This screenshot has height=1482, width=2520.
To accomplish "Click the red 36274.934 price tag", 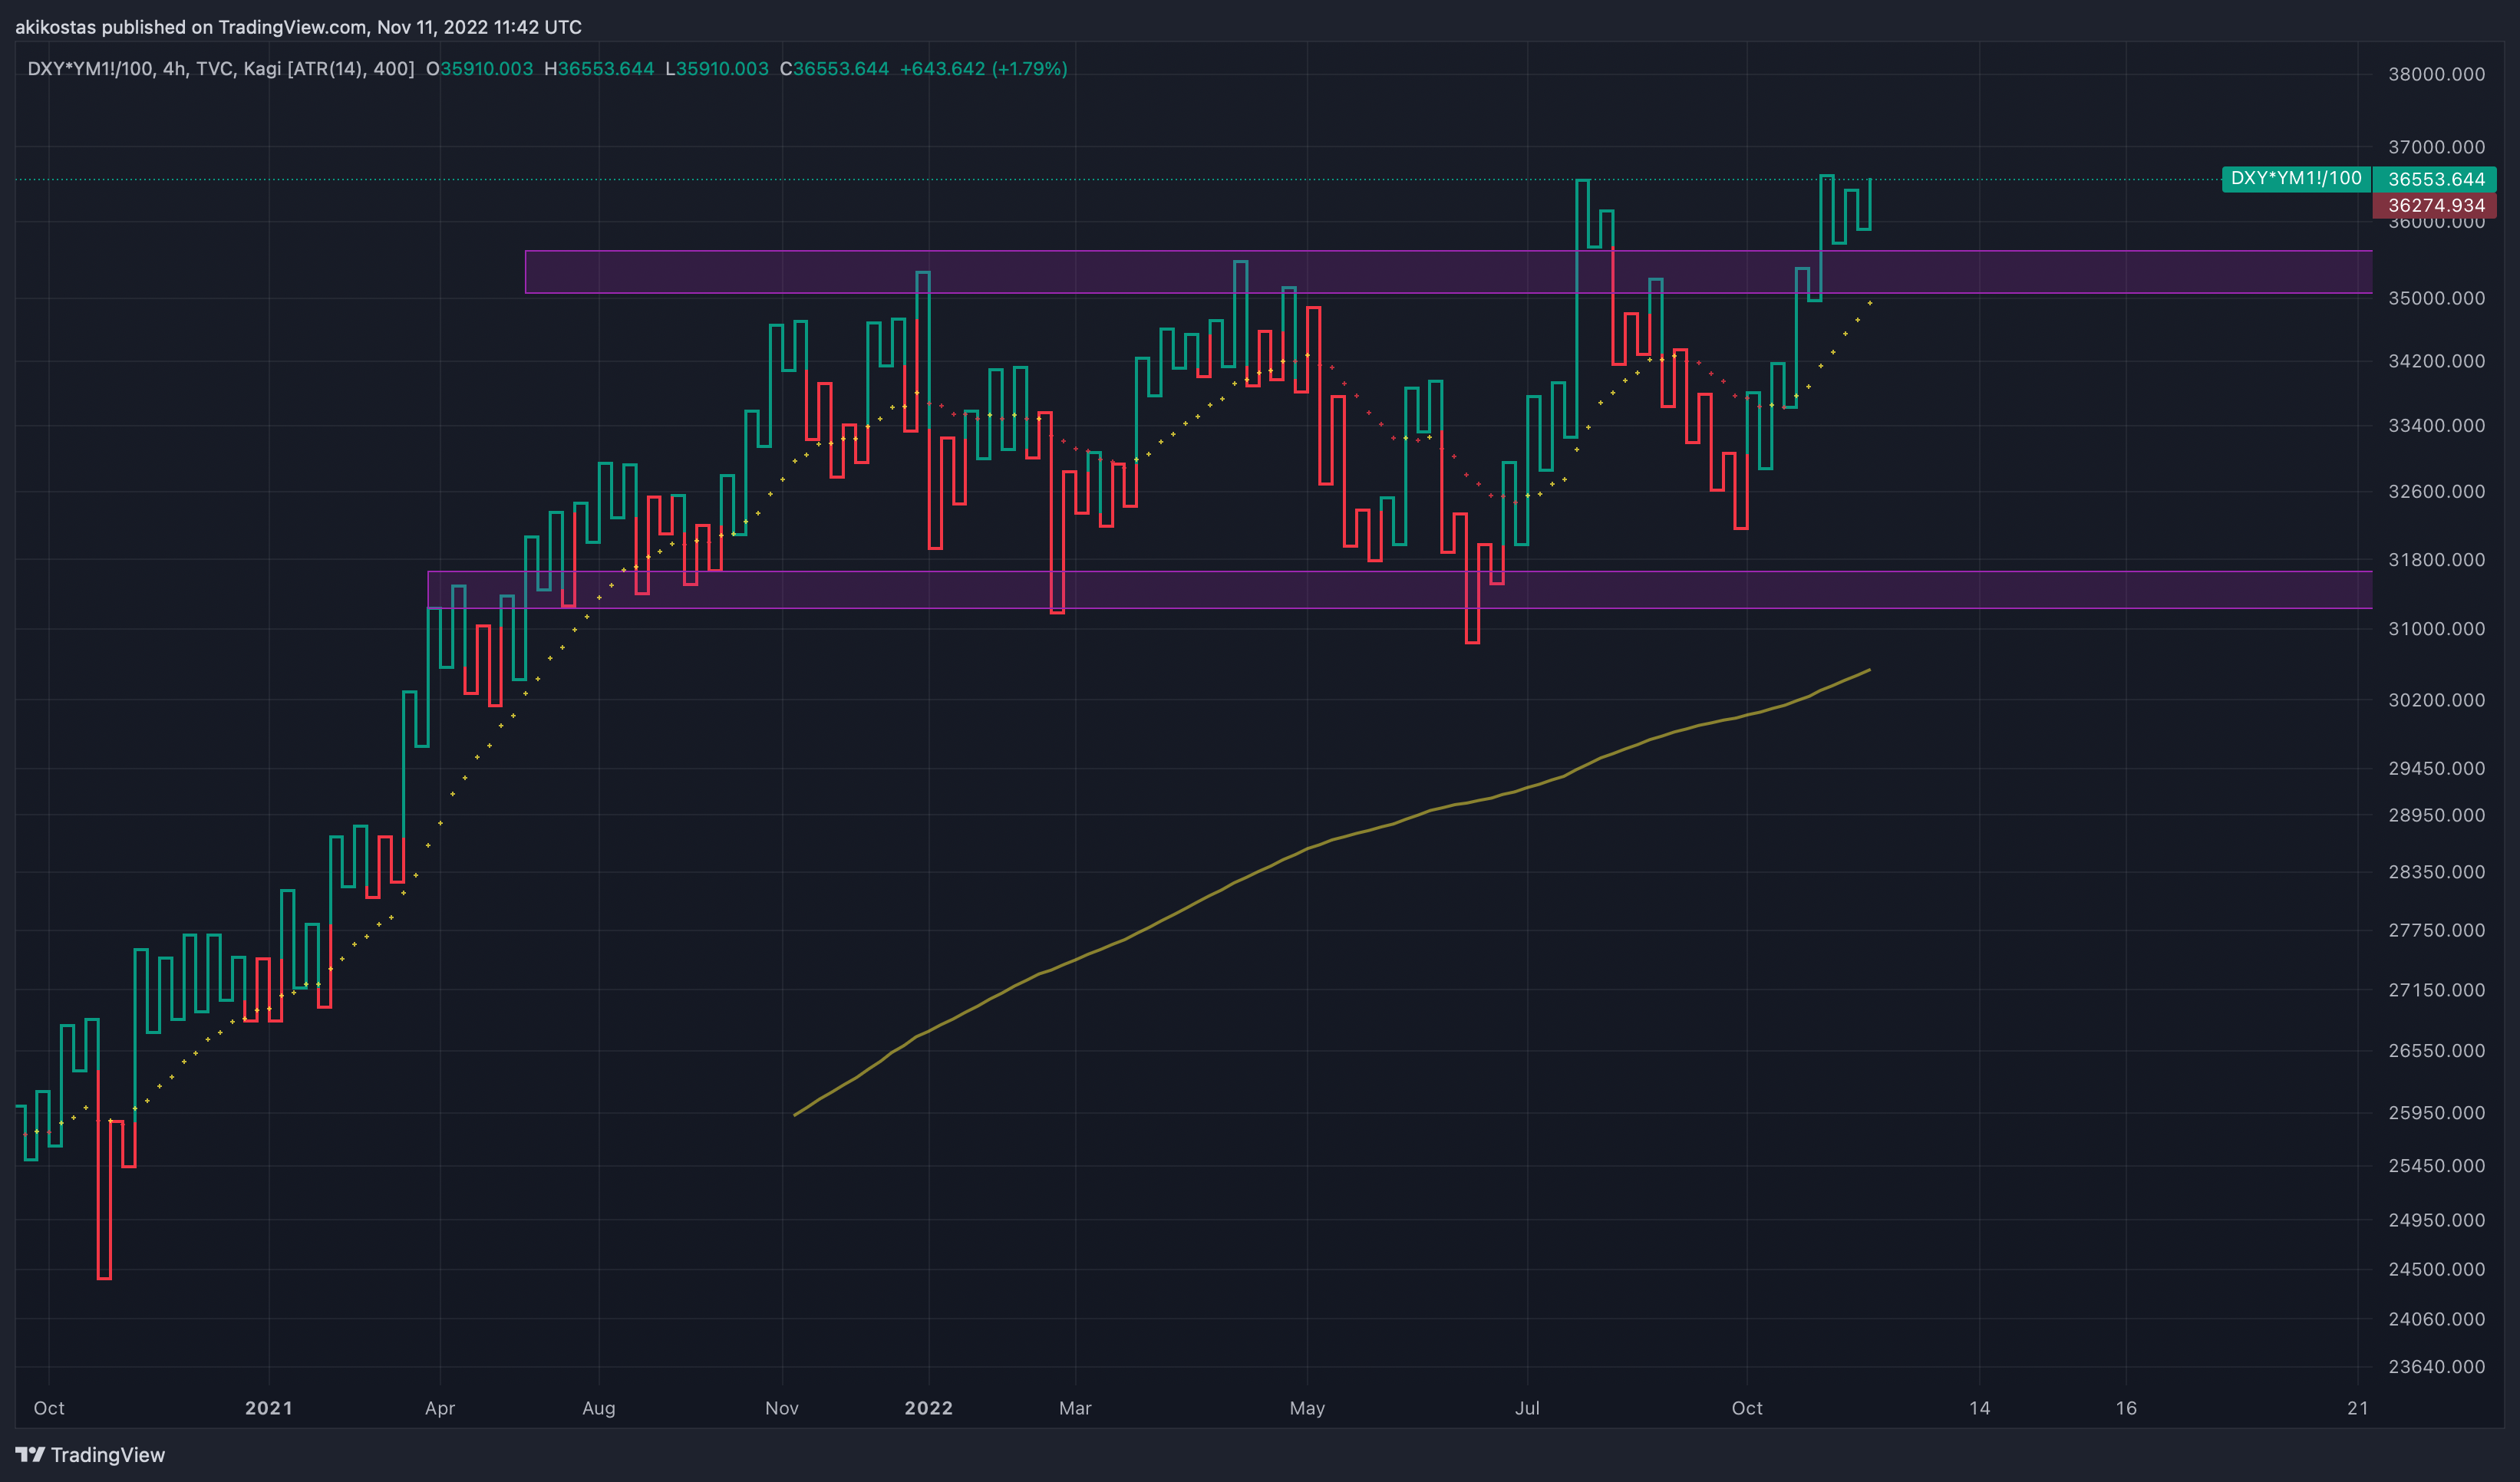I will 2435,206.
